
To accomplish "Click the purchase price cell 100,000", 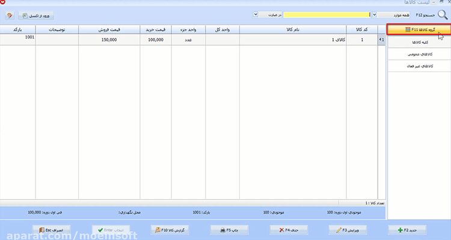I will [156, 40].
